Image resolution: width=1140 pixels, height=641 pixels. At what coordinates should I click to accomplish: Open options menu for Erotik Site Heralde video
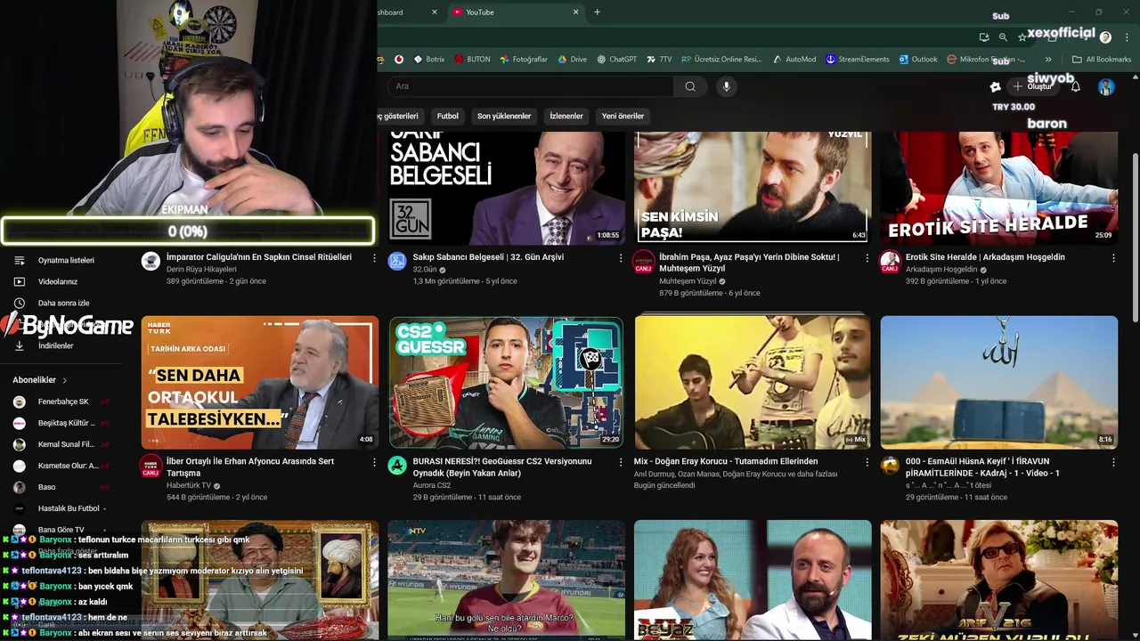(x=1113, y=258)
